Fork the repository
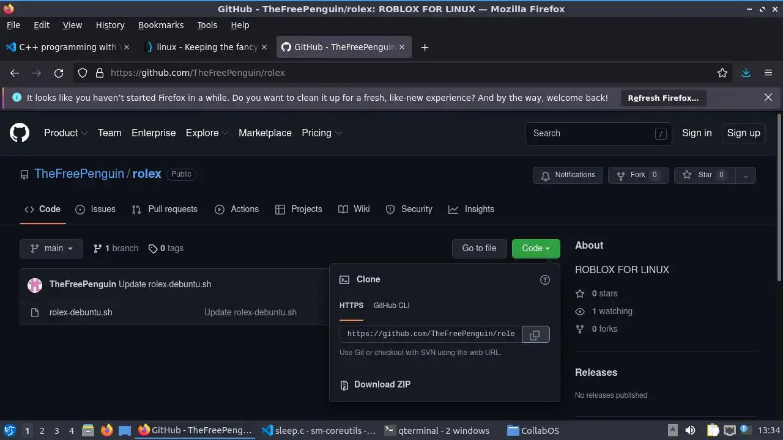783x440 pixels. click(638, 175)
